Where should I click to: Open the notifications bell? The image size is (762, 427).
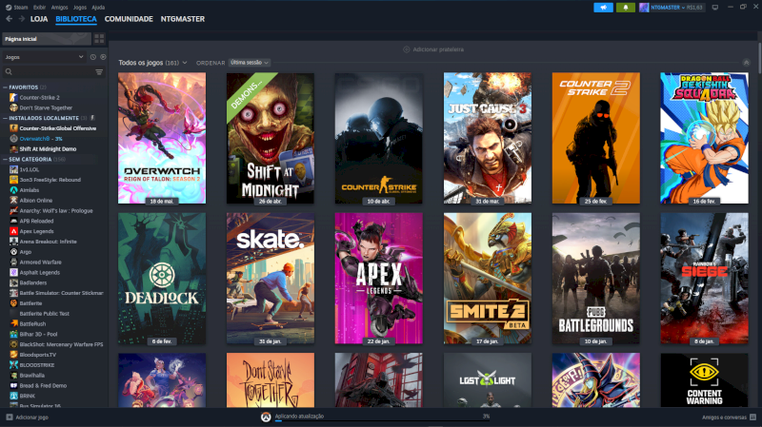[626, 8]
